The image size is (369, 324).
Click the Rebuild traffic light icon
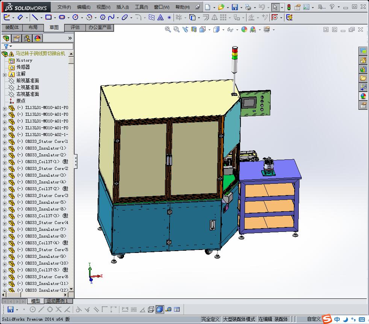coord(289,7)
